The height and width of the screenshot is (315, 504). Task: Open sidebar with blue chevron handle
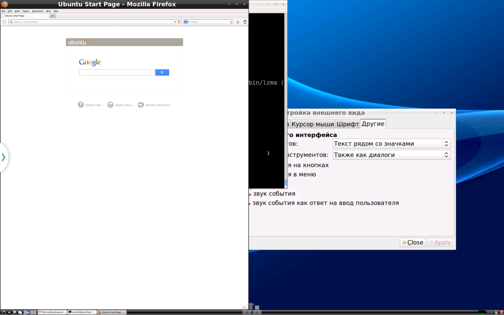[x=3, y=157]
